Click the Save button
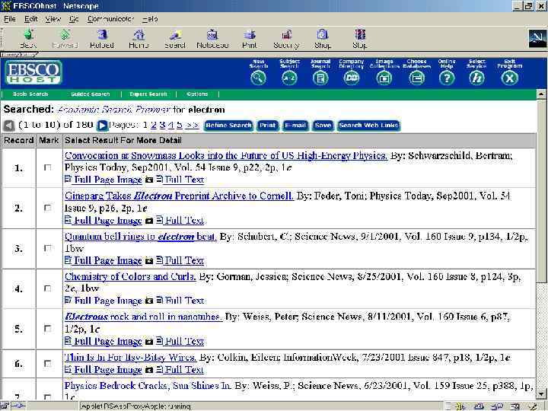Screen dimensions: 548x411 click(x=323, y=126)
